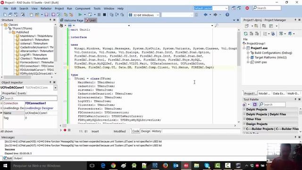The height and width of the screenshot is (170, 302).
Task: Click the Help question mark icon
Action: [x=227, y=15]
